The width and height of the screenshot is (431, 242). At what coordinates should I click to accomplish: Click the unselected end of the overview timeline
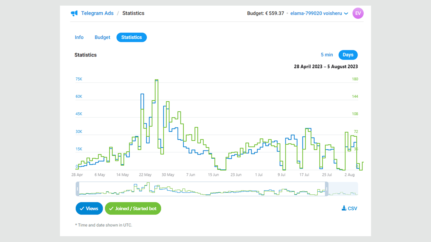[343, 189]
